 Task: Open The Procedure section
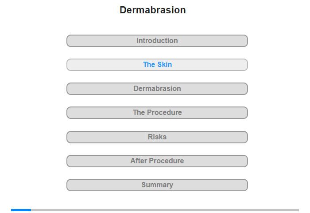[x=157, y=113]
